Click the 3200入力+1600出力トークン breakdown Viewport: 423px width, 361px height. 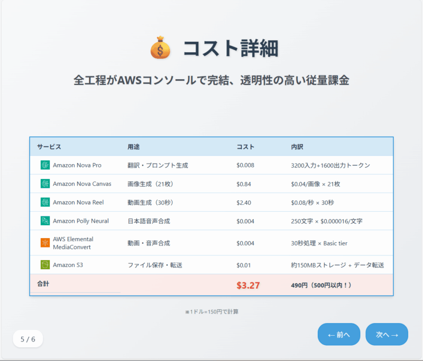pos(330,165)
